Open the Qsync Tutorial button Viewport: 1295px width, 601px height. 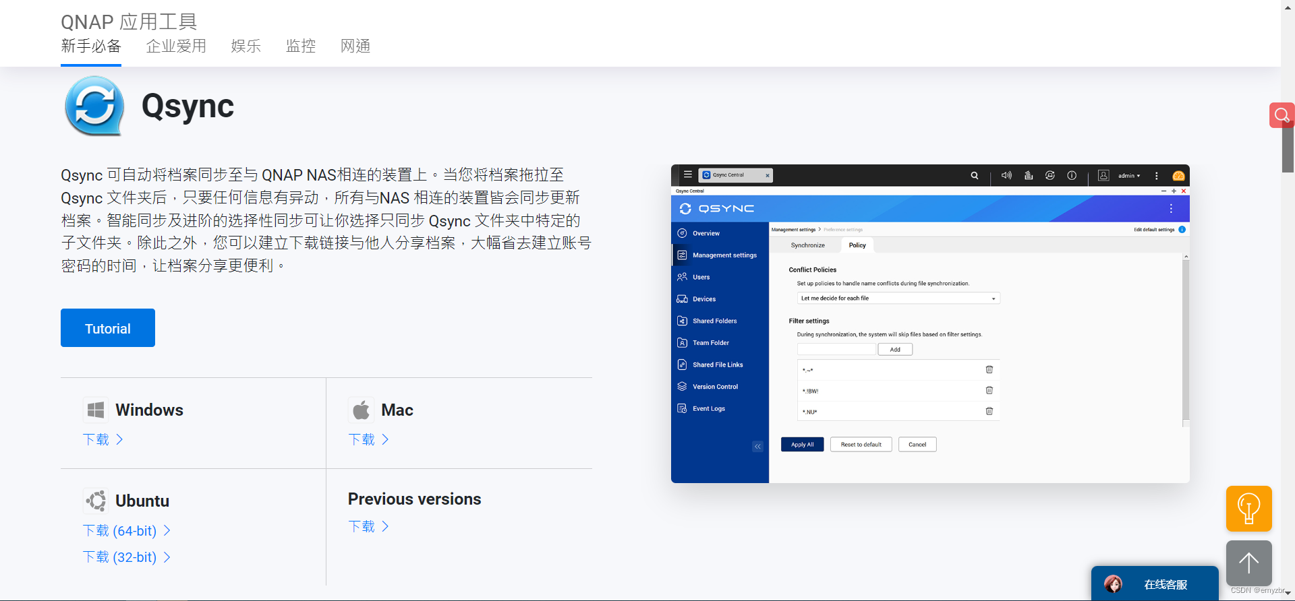pos(108,328)
